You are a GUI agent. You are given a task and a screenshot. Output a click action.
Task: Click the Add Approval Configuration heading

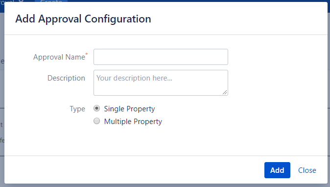click(x=83, y=19)
